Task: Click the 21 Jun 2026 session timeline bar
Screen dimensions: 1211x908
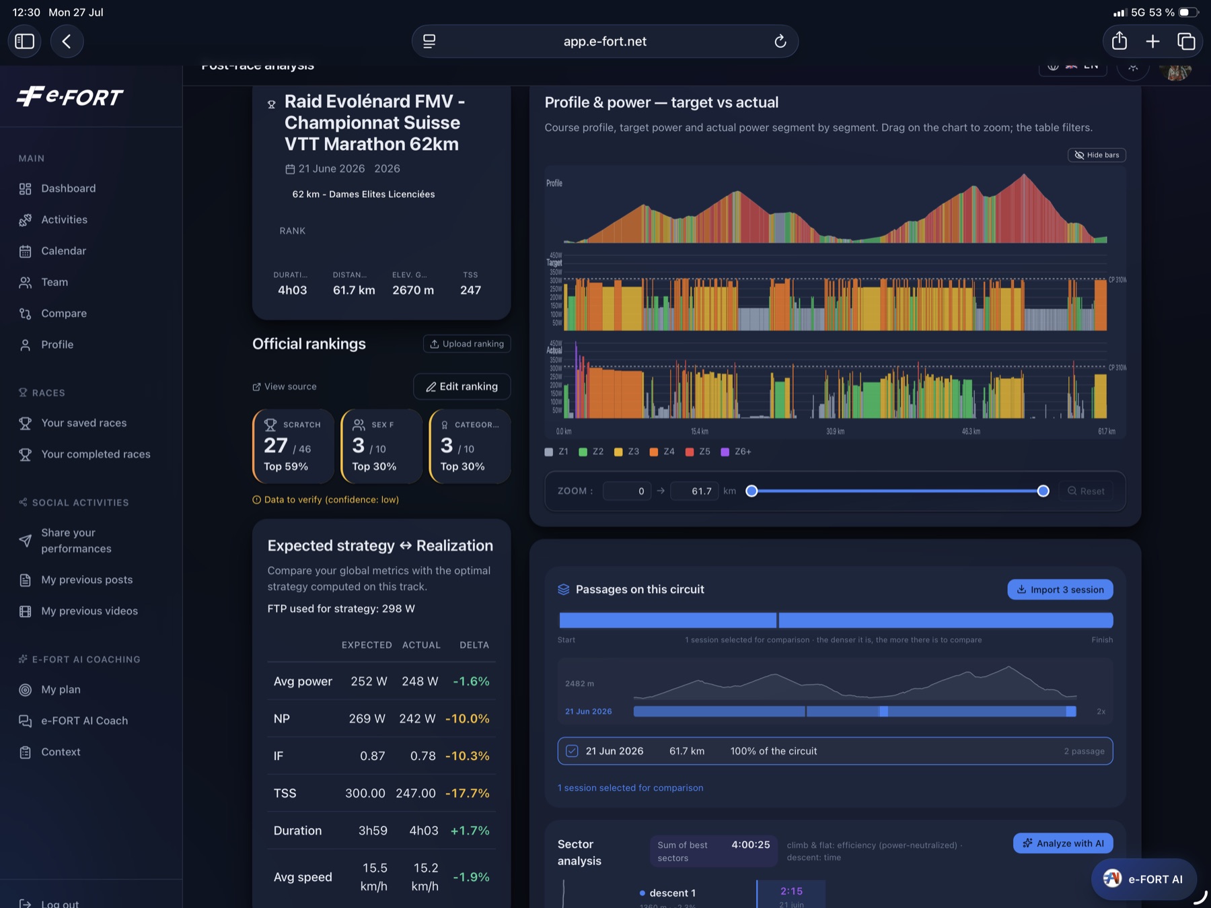Action: pos(854,711)
